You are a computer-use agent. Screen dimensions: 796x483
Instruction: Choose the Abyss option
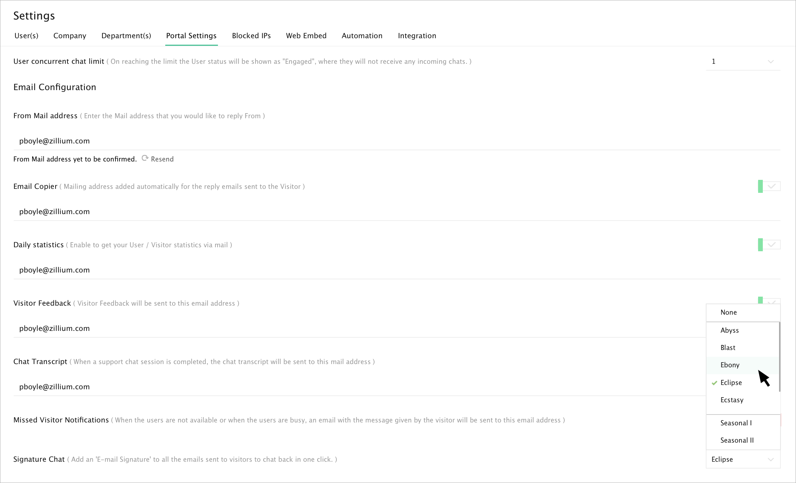[730, 330]
